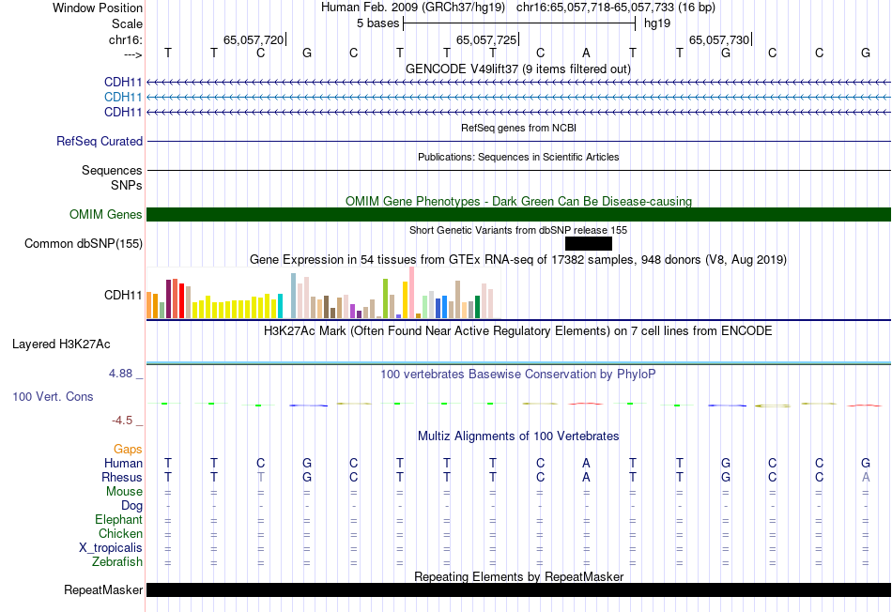Click the SNPs track label
Image resolution: width=892 pixels, height=612 pixels.
click(127, 186)
